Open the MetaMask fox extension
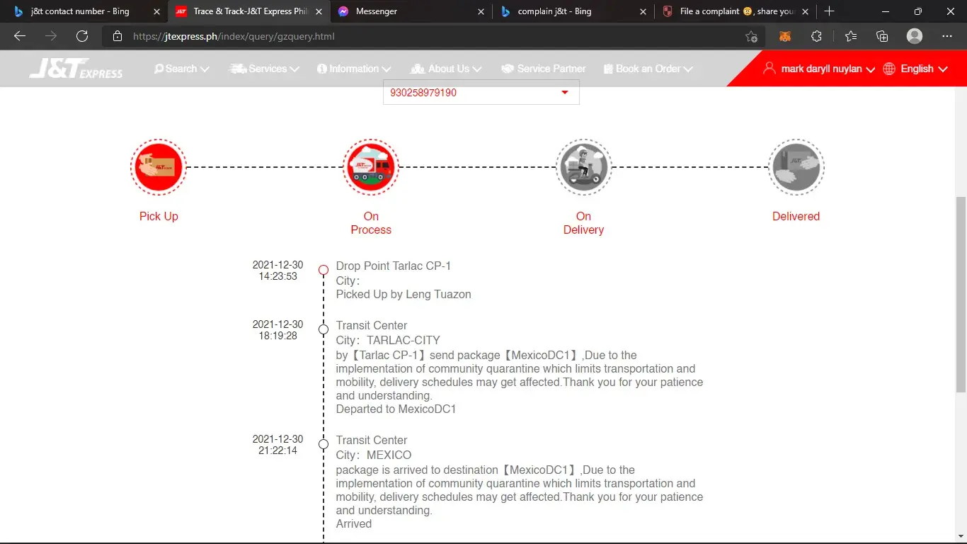 (785, 36)
